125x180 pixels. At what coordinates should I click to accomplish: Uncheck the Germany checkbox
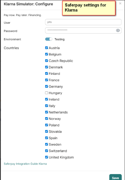[47, 86]
